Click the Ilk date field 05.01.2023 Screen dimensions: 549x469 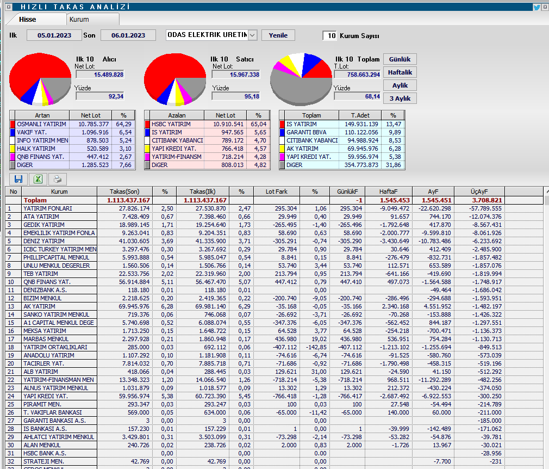[54, 35]
